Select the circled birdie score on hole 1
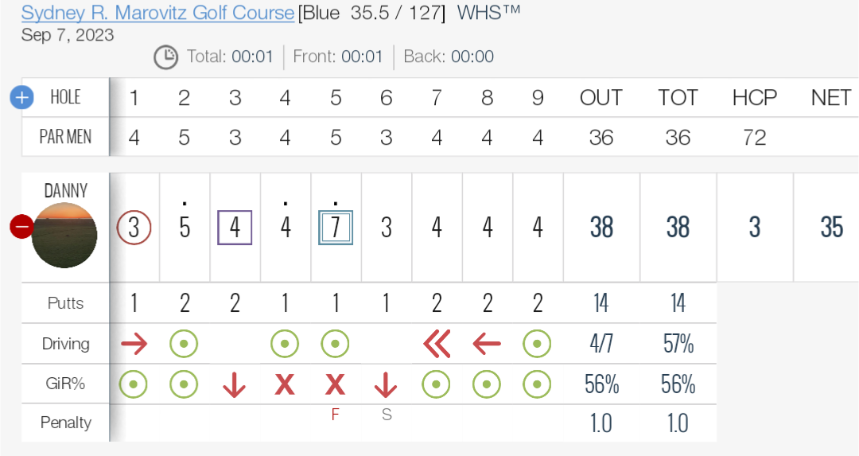Image resolution: width=859 pixels, height=456 pixels. (x=134, y=227)
